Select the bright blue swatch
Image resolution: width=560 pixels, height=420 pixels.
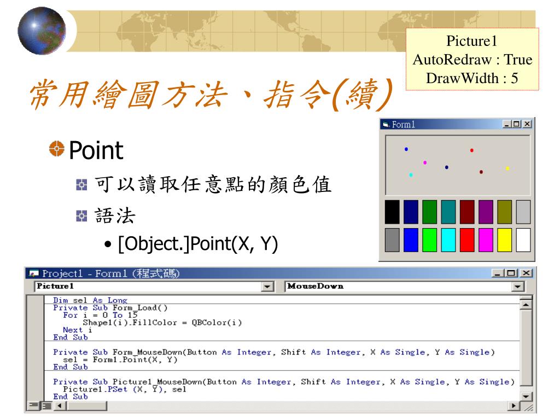pyautogui.click(x=411, y=241)
